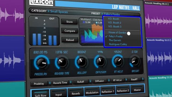Choose V.O. Booth preset
Image resolution: width=172 pixels, height=97 pixels.
point(113,19)
